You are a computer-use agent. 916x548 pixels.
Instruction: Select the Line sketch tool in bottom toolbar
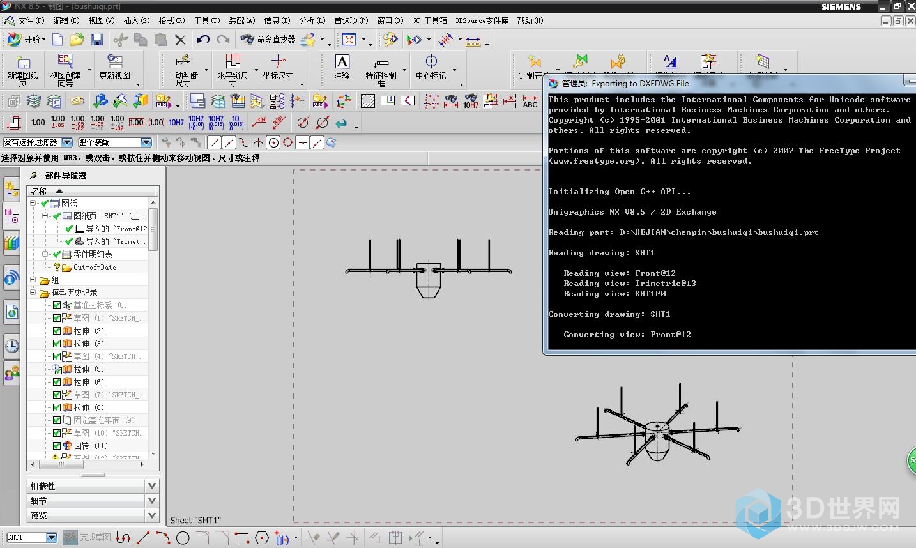click(143, 538)
